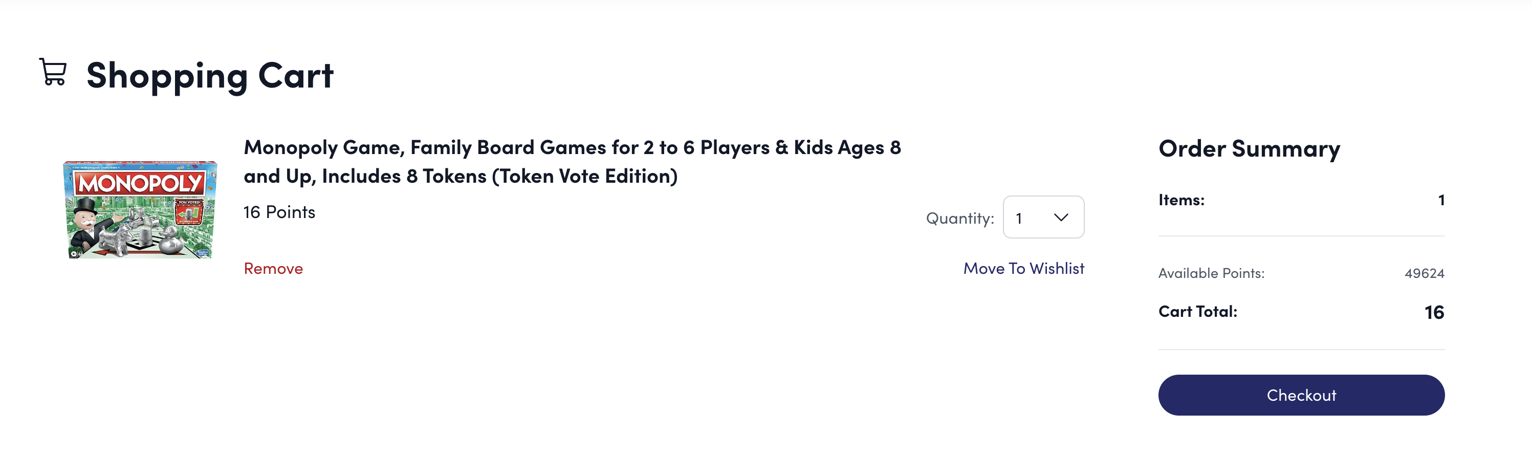1532x476 pixels.
Task: Click the divider line above Checkout button
Action: pyautogui.click(x=1301, y=350)
